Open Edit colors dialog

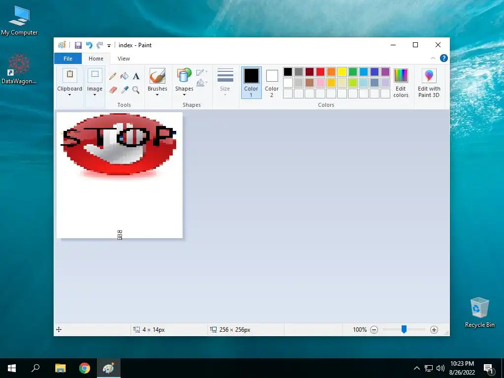(x=401, y=83)
